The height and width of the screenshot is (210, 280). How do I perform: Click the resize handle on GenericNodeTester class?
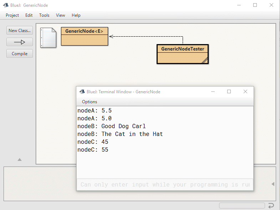click(205, 60)
